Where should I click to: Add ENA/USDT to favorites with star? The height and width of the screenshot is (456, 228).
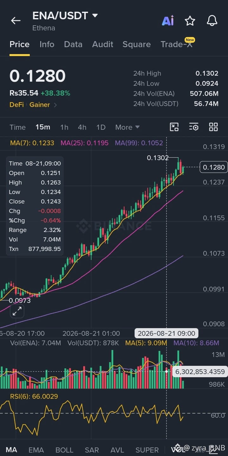tap(190, 21)
